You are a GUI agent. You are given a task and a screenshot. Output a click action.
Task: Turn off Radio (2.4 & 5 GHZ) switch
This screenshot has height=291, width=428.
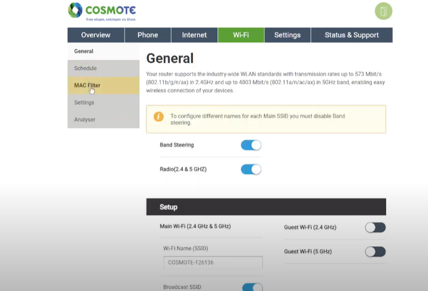pos(251,169)
